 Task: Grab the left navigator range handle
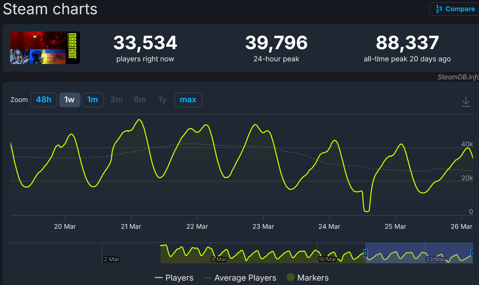[x=365, y=253]
